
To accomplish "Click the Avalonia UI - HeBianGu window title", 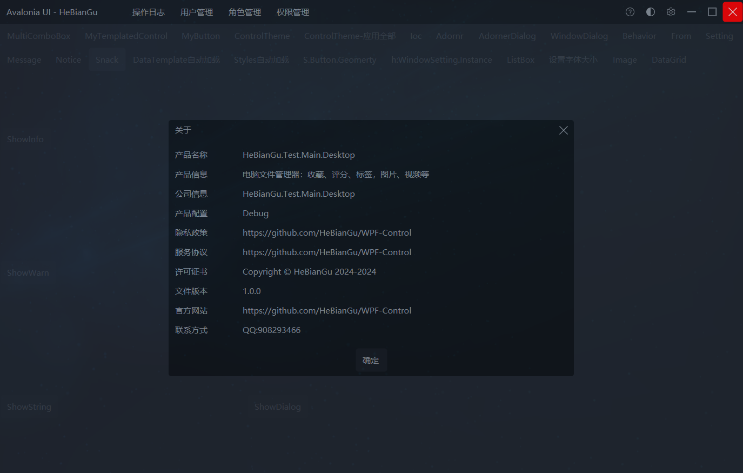I will coord(52,12).
